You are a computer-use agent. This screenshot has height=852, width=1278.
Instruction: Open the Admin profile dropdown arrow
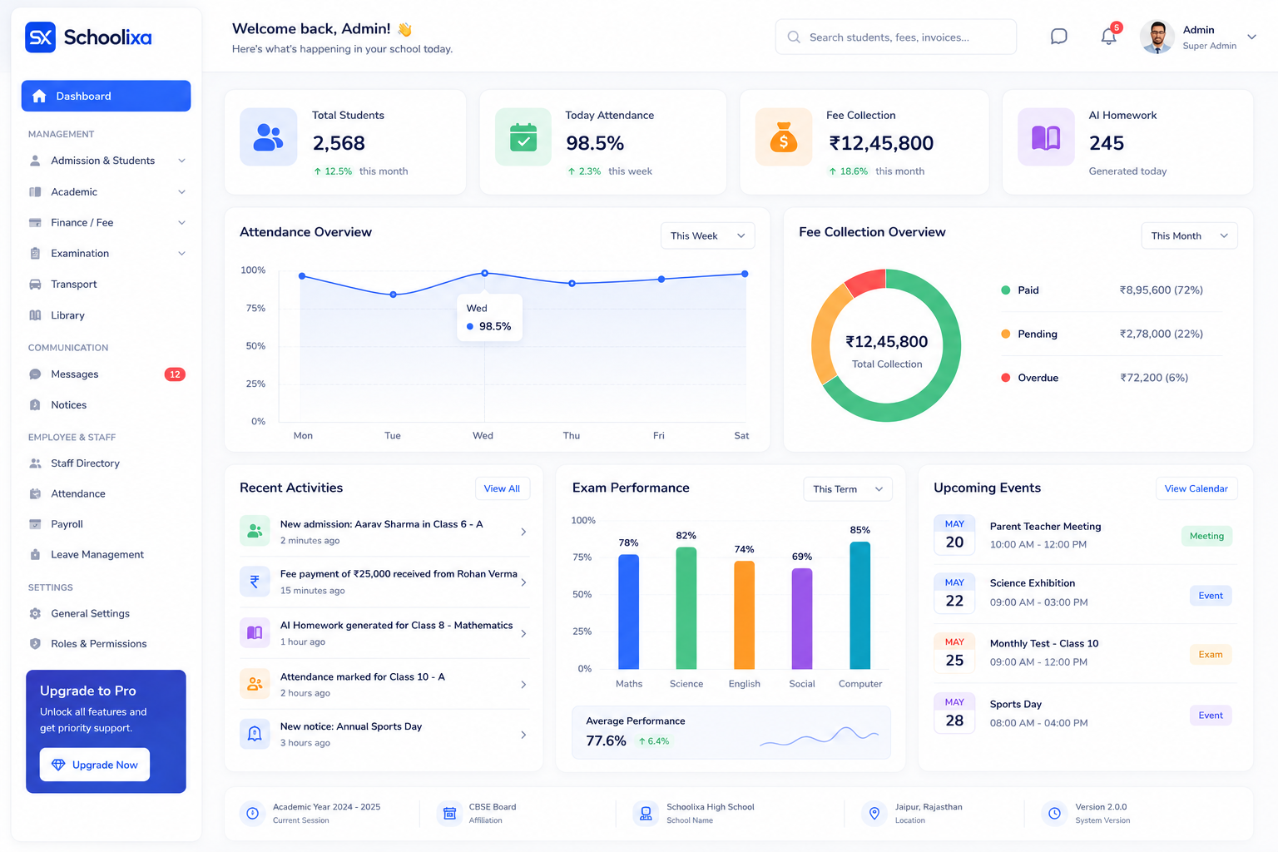coord(1251,37)
